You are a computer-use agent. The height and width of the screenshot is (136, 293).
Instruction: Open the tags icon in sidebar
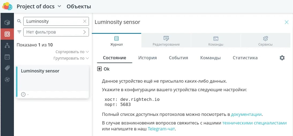click(x=7, y=68)
